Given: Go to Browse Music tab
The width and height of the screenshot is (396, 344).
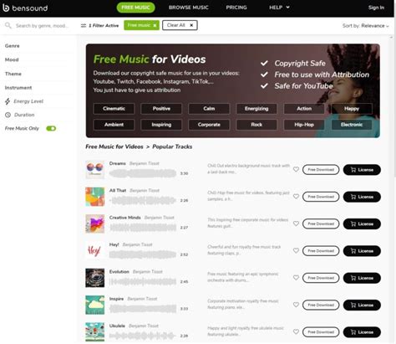Looking at the screenshot, I should [189, 8].
